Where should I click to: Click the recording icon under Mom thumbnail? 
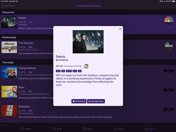click(x=9, y=101)
